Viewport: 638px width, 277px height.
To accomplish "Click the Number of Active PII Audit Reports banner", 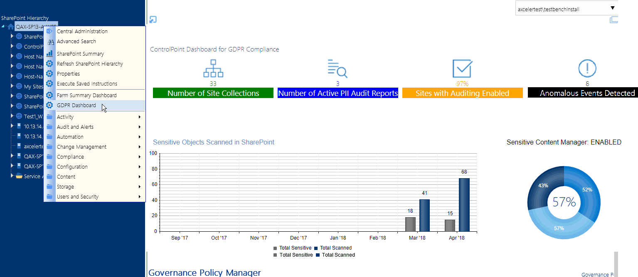I will pos(337,93).
